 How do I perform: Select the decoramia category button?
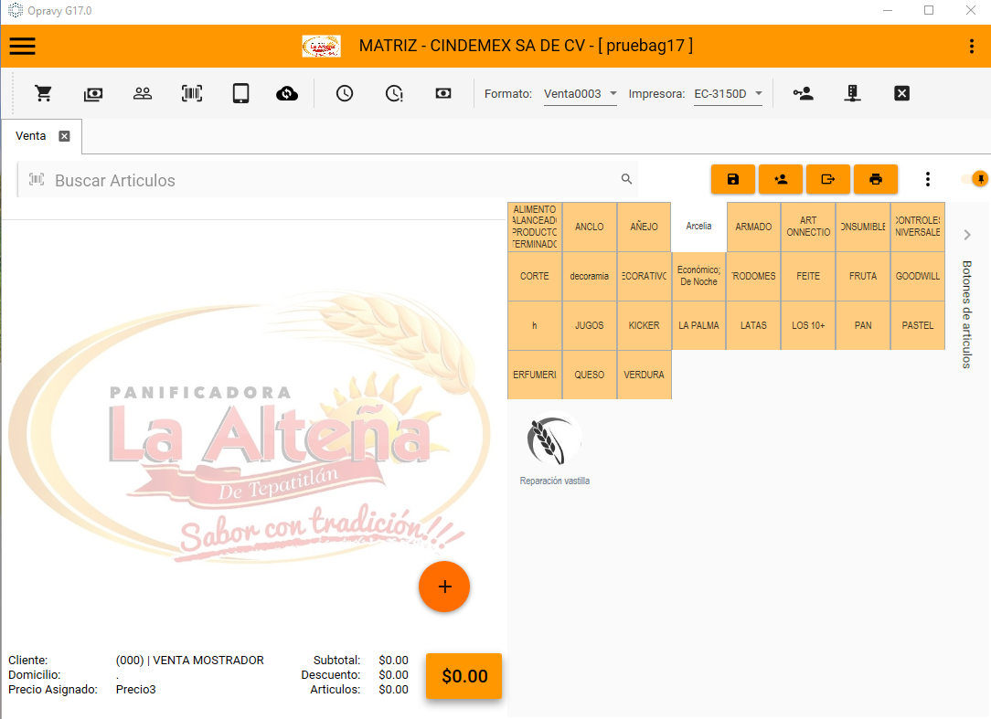click(x=589, y=276)
